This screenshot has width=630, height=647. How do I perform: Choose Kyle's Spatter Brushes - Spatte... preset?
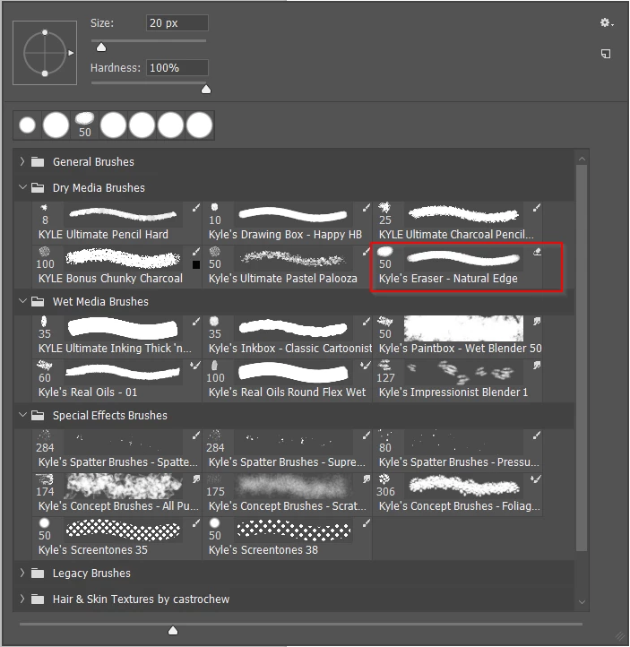click(117, 450)
